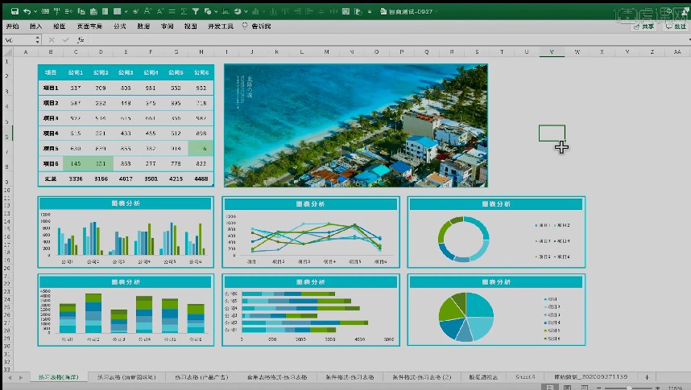This screenshot has width=691, height=390.
Task: Select the stacked column chart
Action: click(126, 310)
